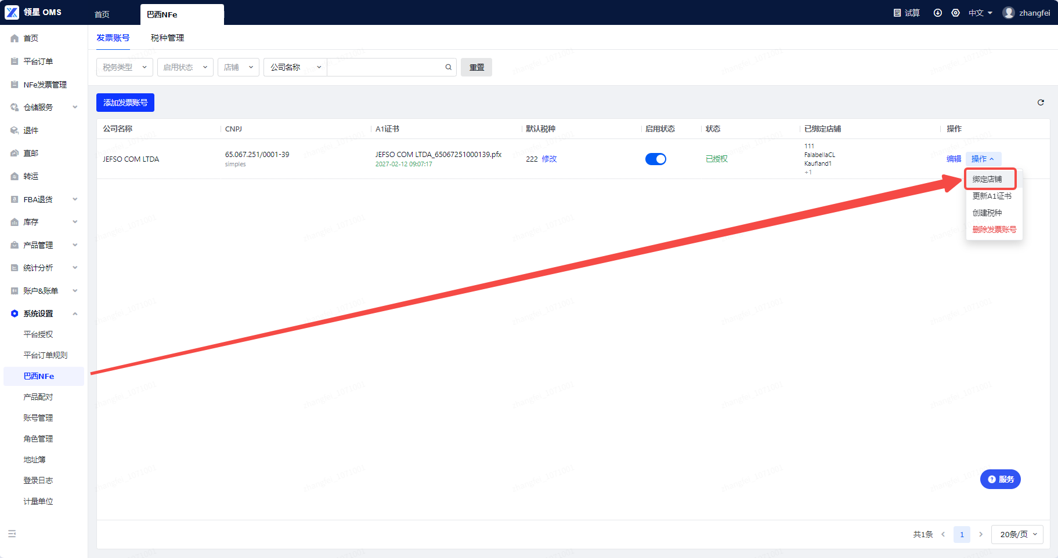This screenshot has width=1058, height=558.
Task: Open NFe发票管理 sidebar icon
Action: (x=15, y=85)
